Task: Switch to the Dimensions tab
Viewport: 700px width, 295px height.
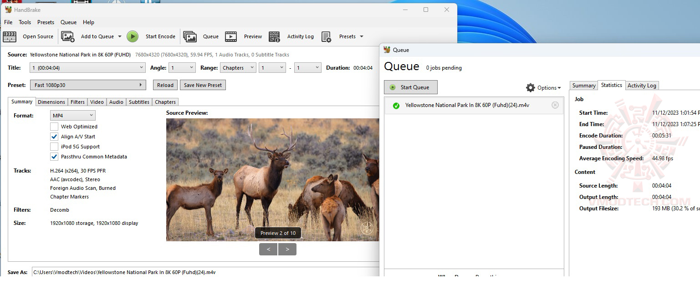Action: pos(51,102)
